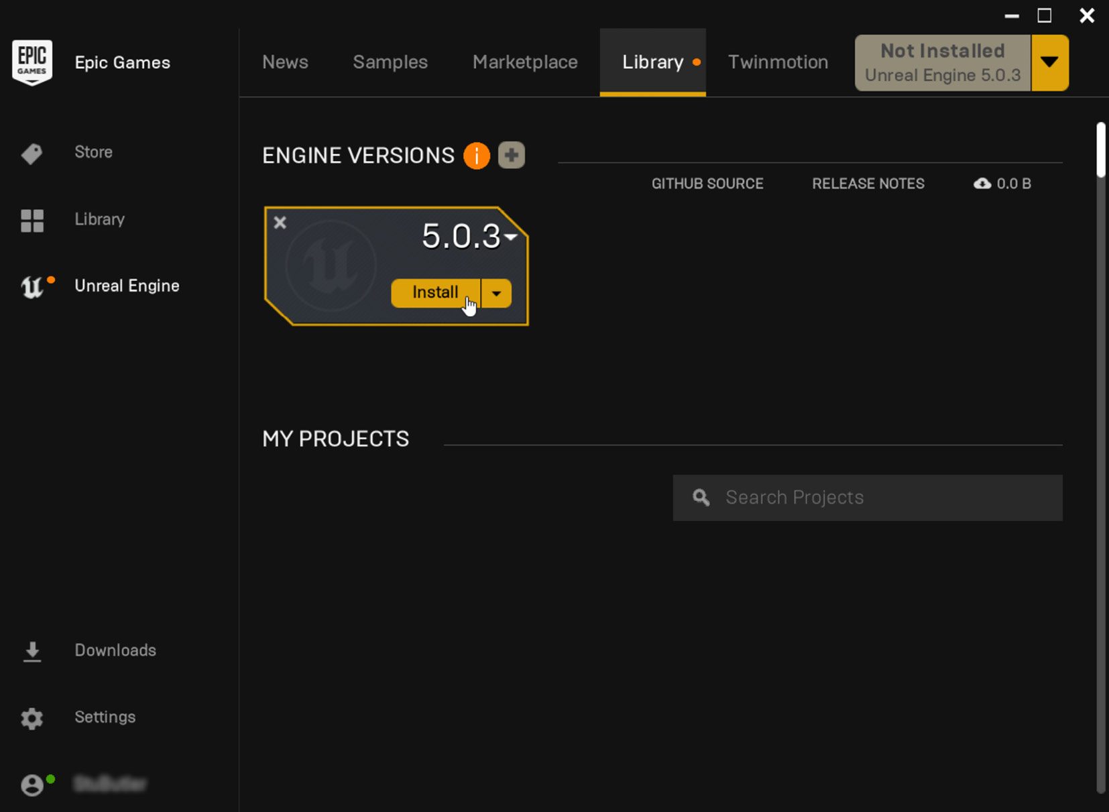The width and height of the screenshot is (1109, 812).
Task: Open the Store via its tag icon
Action: pos(32,154)
